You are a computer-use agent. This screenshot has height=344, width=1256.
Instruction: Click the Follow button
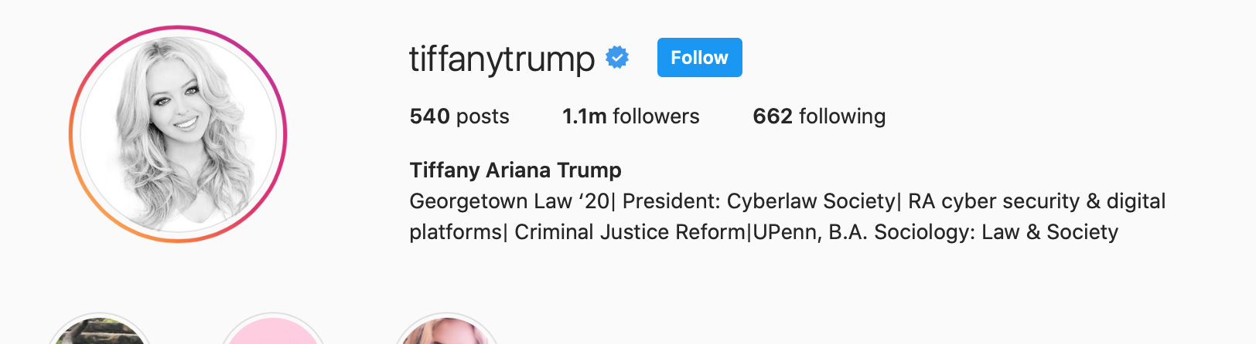(700, 58)
